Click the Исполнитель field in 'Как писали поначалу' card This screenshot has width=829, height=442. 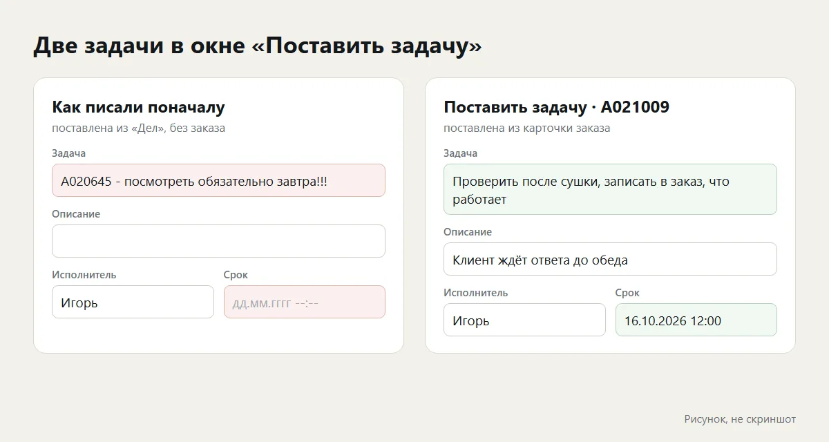pos(133,302)
